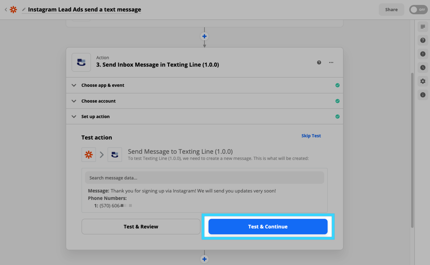This screenshot has height=265, width=430.
Task: Click the Share button
Action: [391, 10]
